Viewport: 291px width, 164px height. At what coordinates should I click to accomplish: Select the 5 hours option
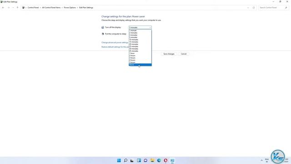(140, 62)
